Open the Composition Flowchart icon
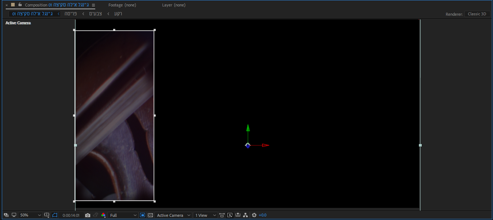493x220 pixels. point(246,215)
